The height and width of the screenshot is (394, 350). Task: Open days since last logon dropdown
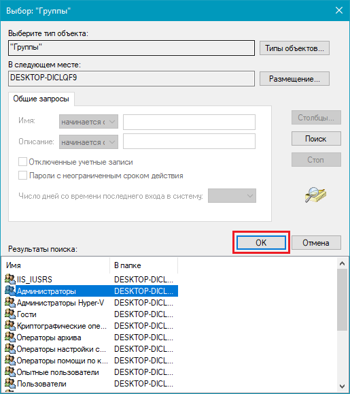pyautogui.click(x=232, y=196)
